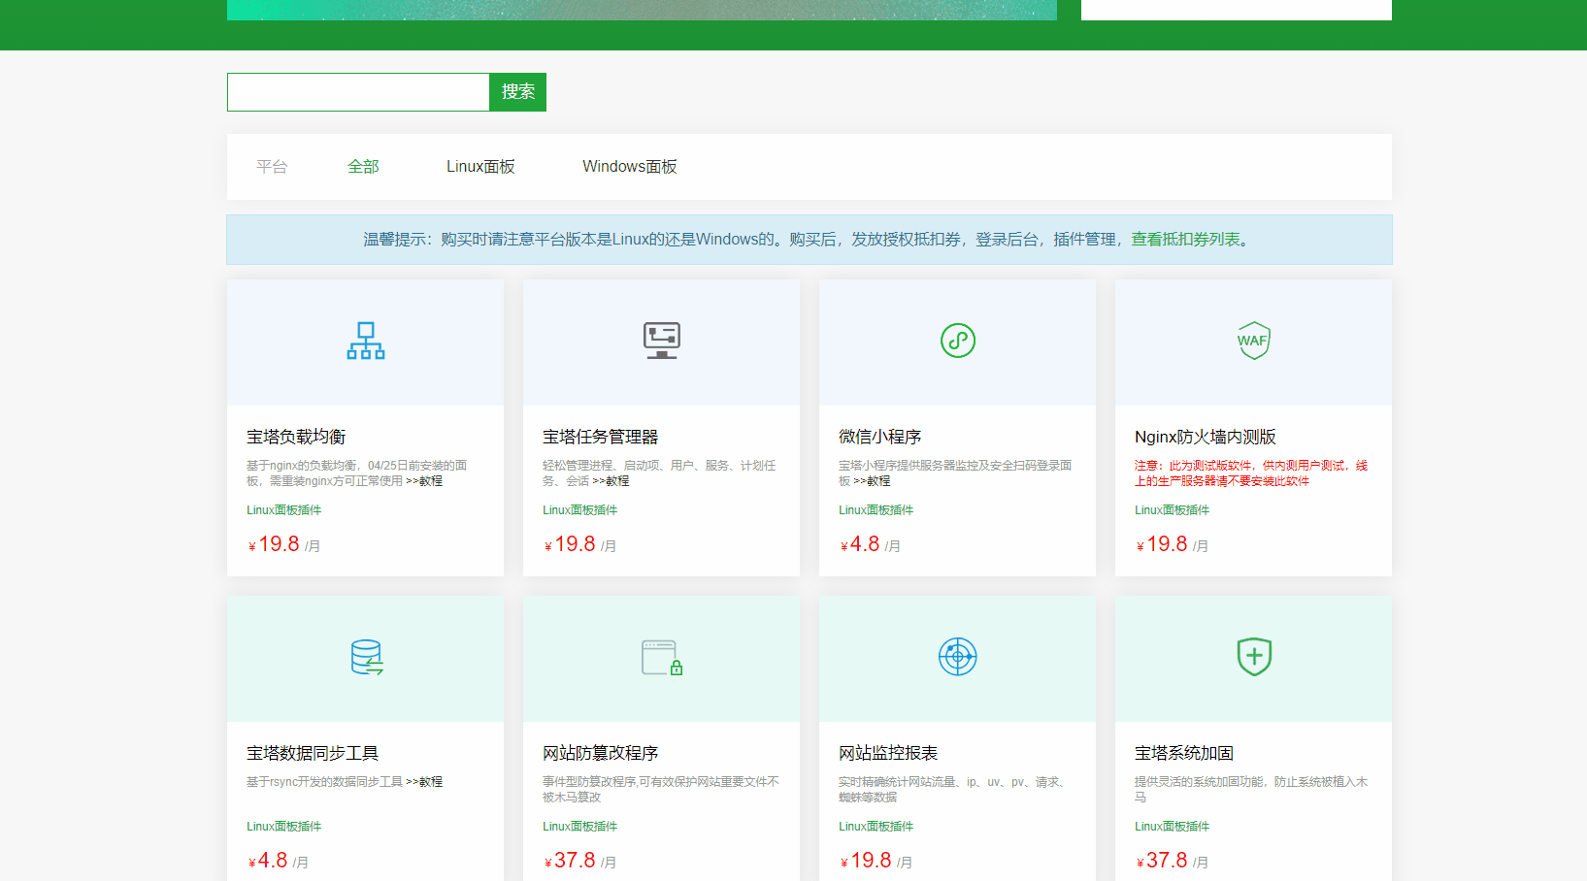
Task: Click the 宝塔数据同步工具 database icon
Action: click(367, 657)
